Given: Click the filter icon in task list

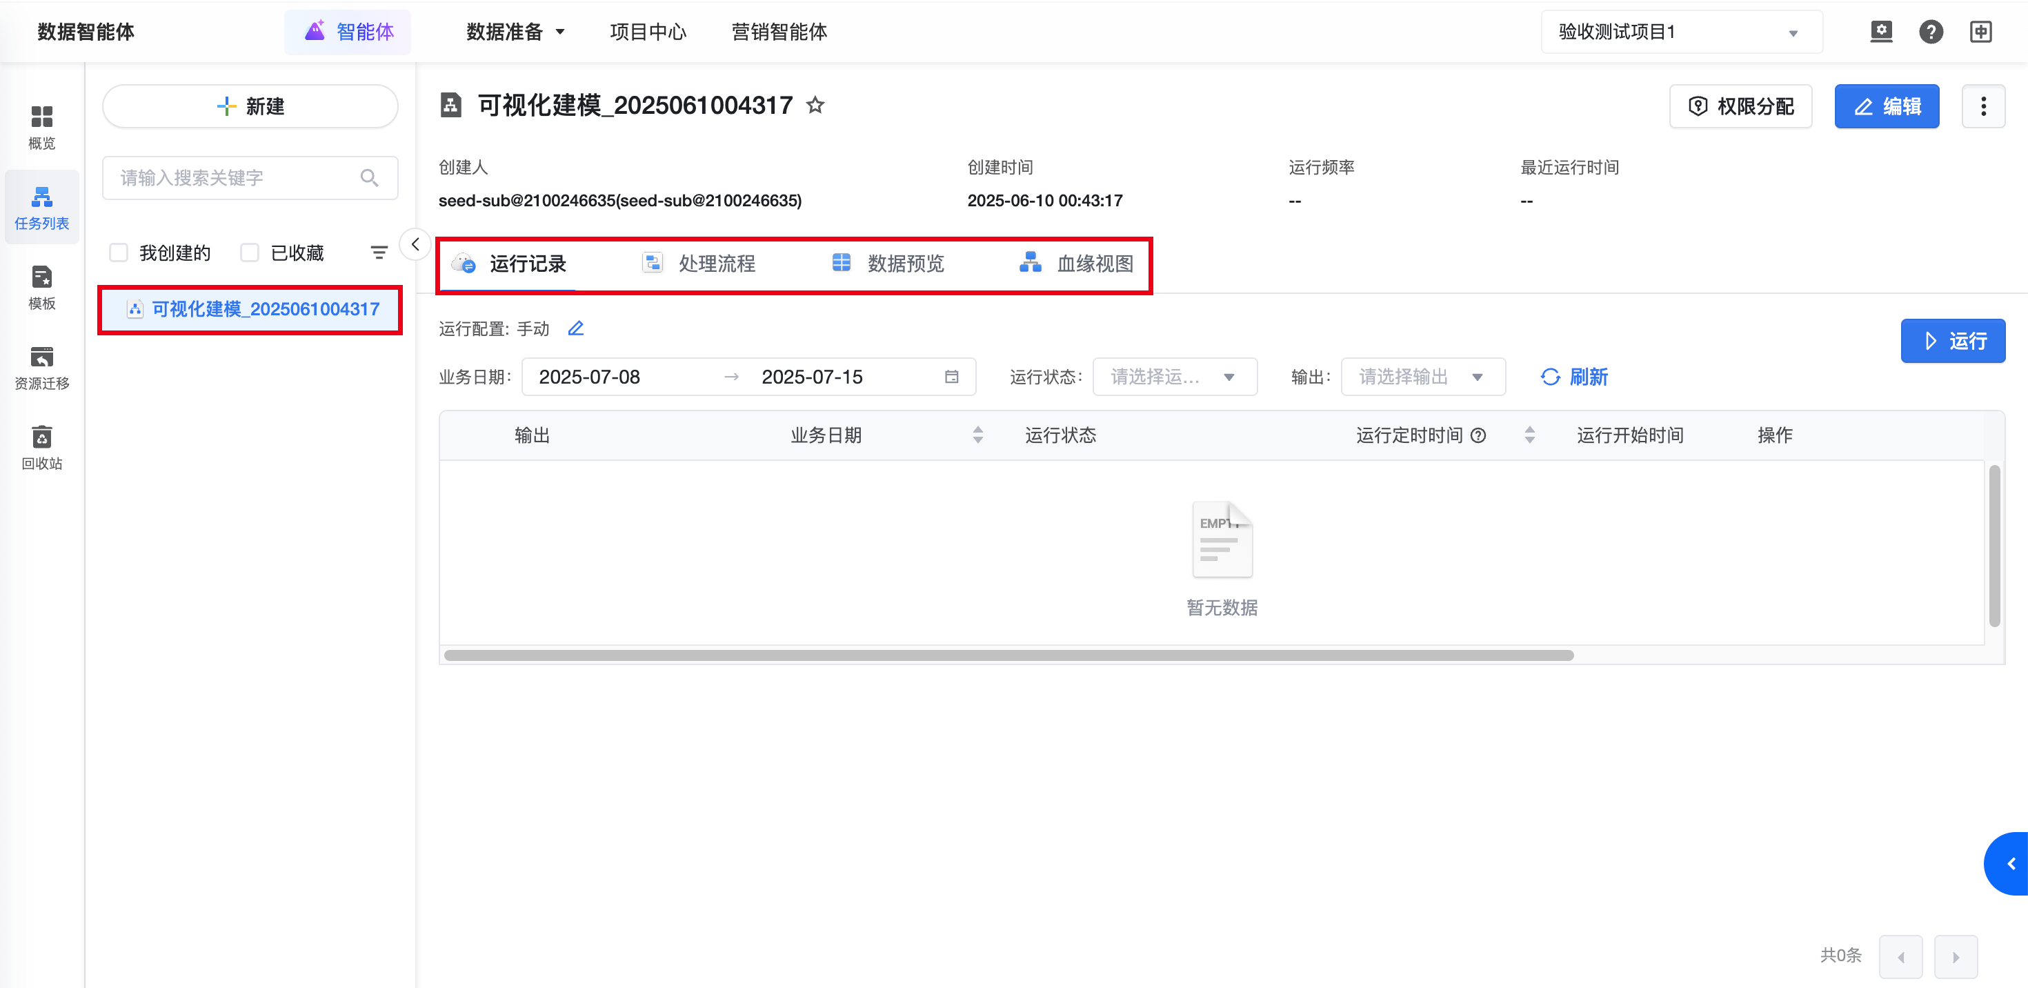Looking at the screenshot, I should (379, 253).
